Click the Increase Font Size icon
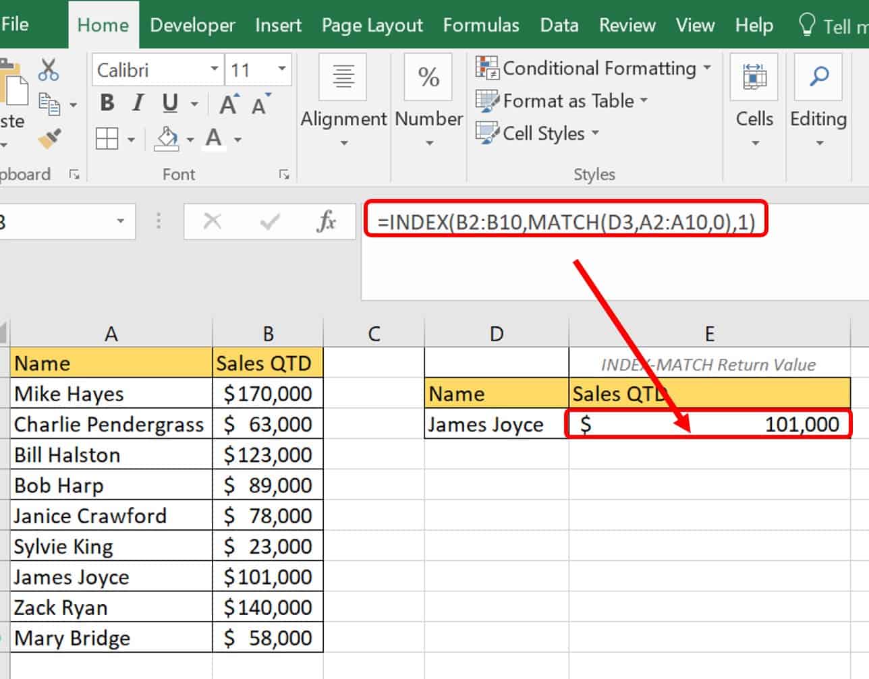 click(229, 105)
